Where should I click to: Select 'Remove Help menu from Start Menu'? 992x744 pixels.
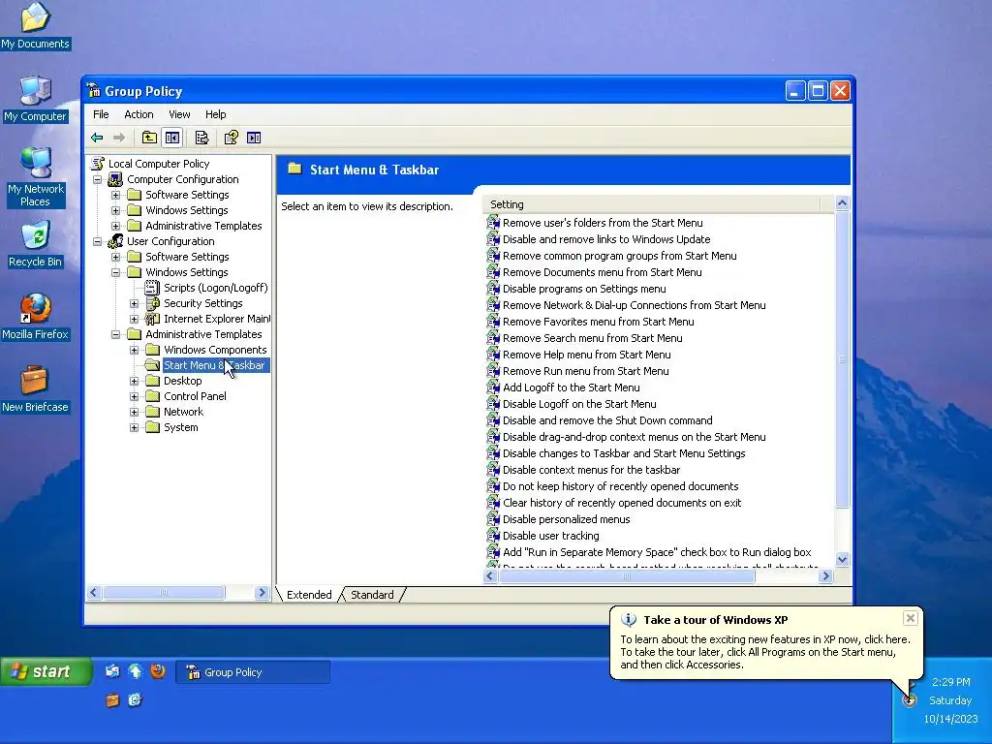586,355
